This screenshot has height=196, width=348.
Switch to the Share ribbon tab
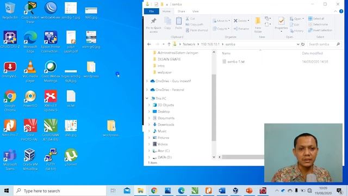[x=181, y=11]
